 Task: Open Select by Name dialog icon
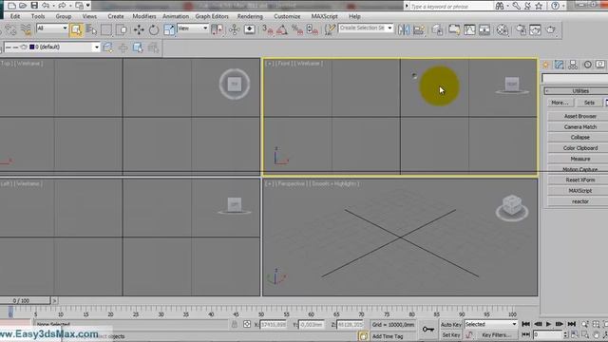point(91,29)
